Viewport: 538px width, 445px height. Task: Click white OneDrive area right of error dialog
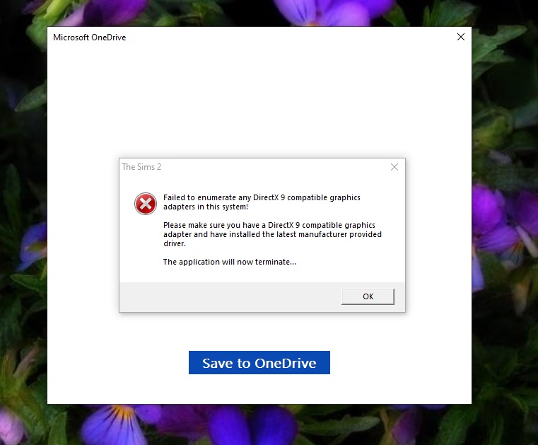pyautogui.click(x=438, y=233)
